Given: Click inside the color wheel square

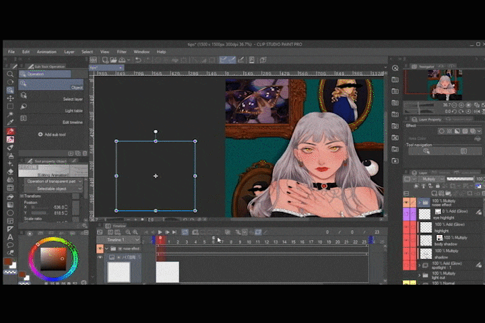Looking at the screenshot, I should tap(53, 258).
